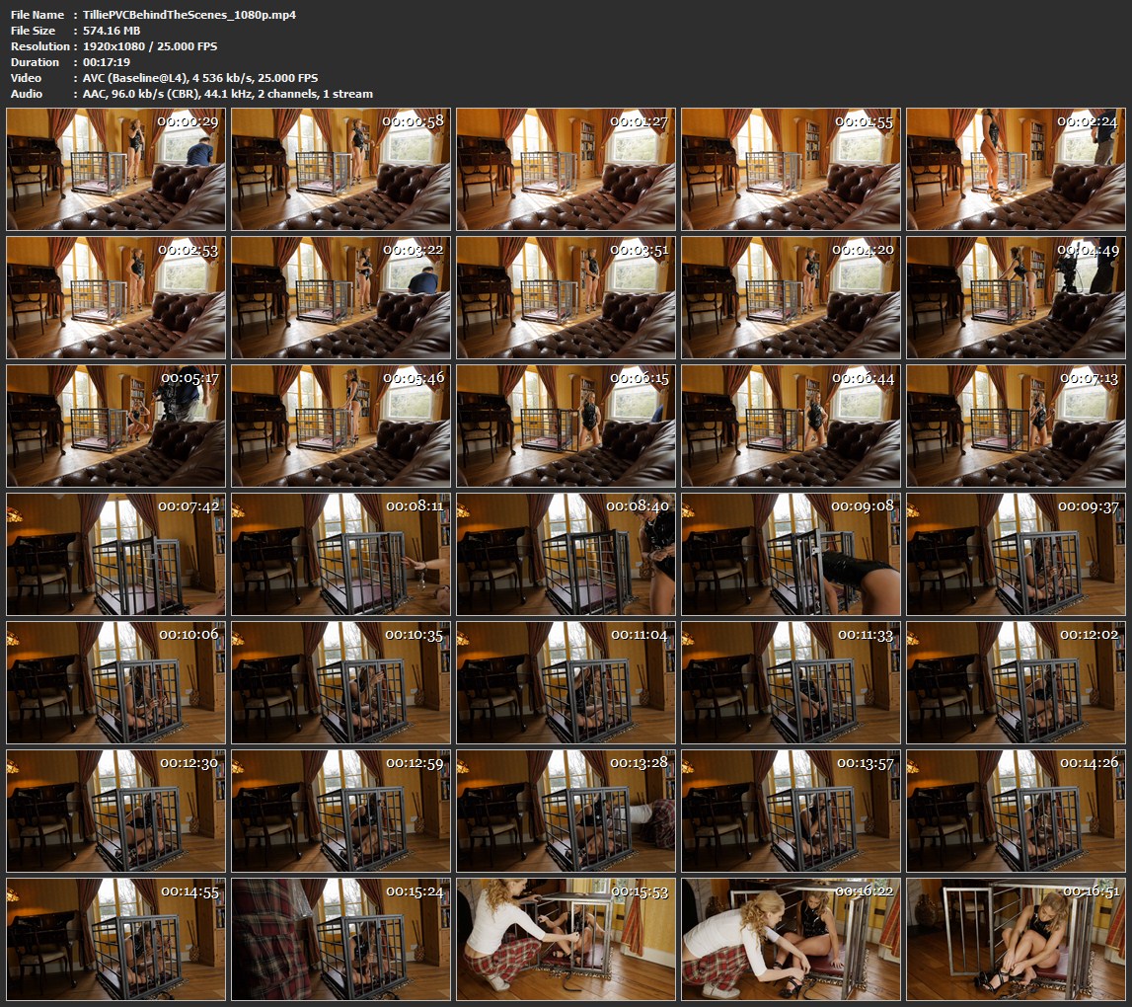
Task: Select the 00:16:51 capture
Action: tap(1016, 939)
